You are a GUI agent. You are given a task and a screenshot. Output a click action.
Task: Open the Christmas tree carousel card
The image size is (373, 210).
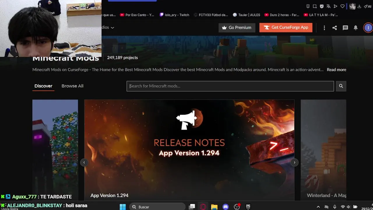[x=55, y=150]
